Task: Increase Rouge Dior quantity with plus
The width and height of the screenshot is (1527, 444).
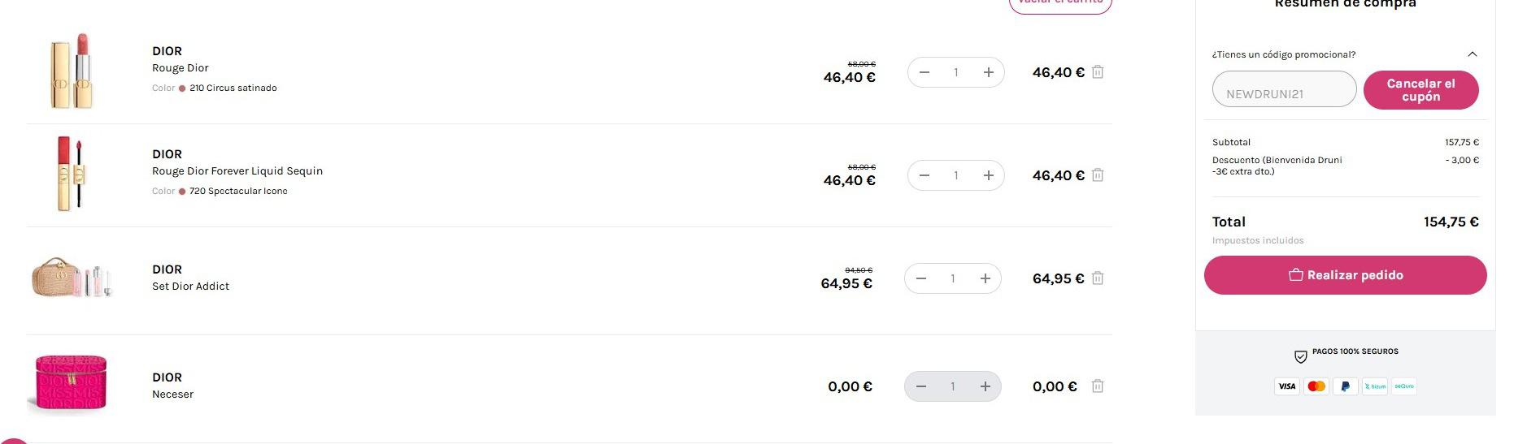Action: click(x=988, y=72)
